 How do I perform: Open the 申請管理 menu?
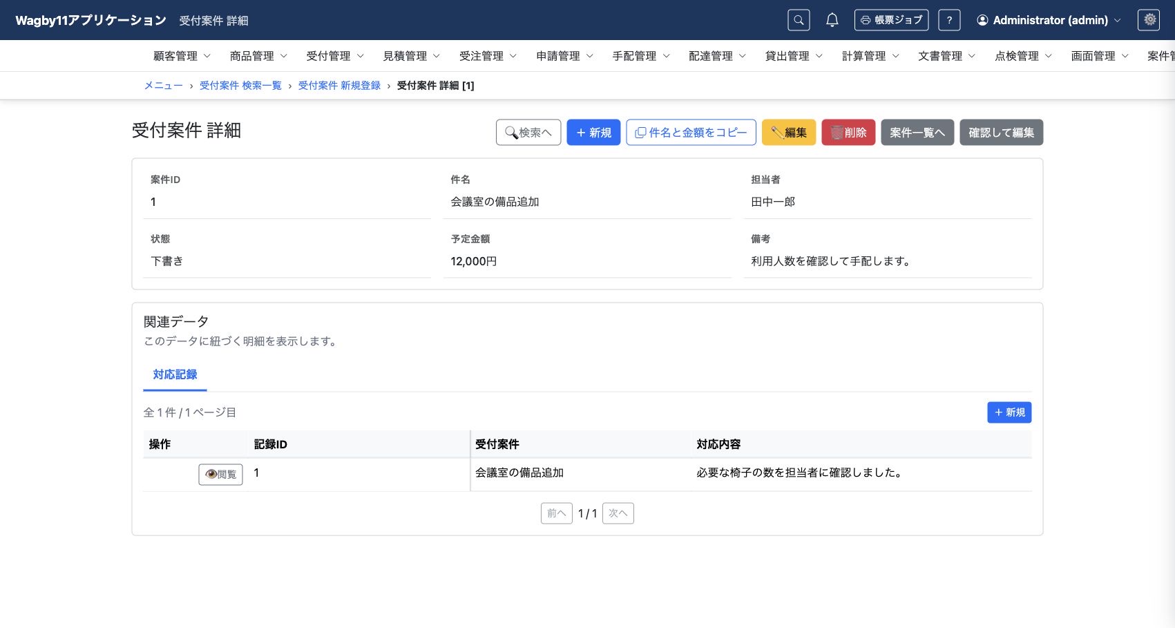click(x=564, y=56)
